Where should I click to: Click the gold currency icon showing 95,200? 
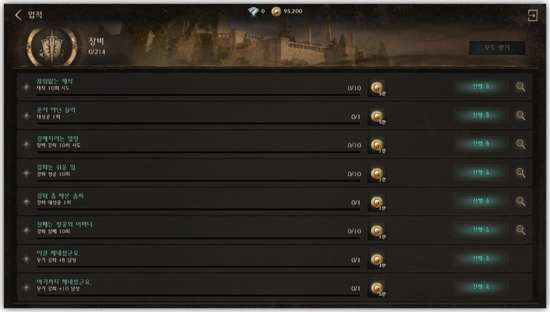[276, 11]
